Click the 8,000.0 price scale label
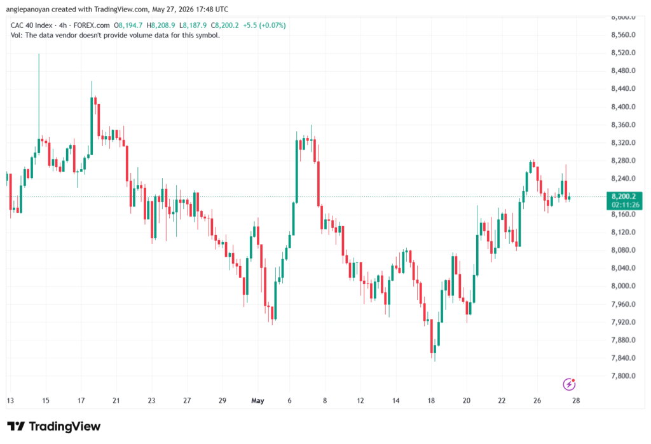Screen dimensions: 651x444 pyautogui.click(x=623, y=286)
